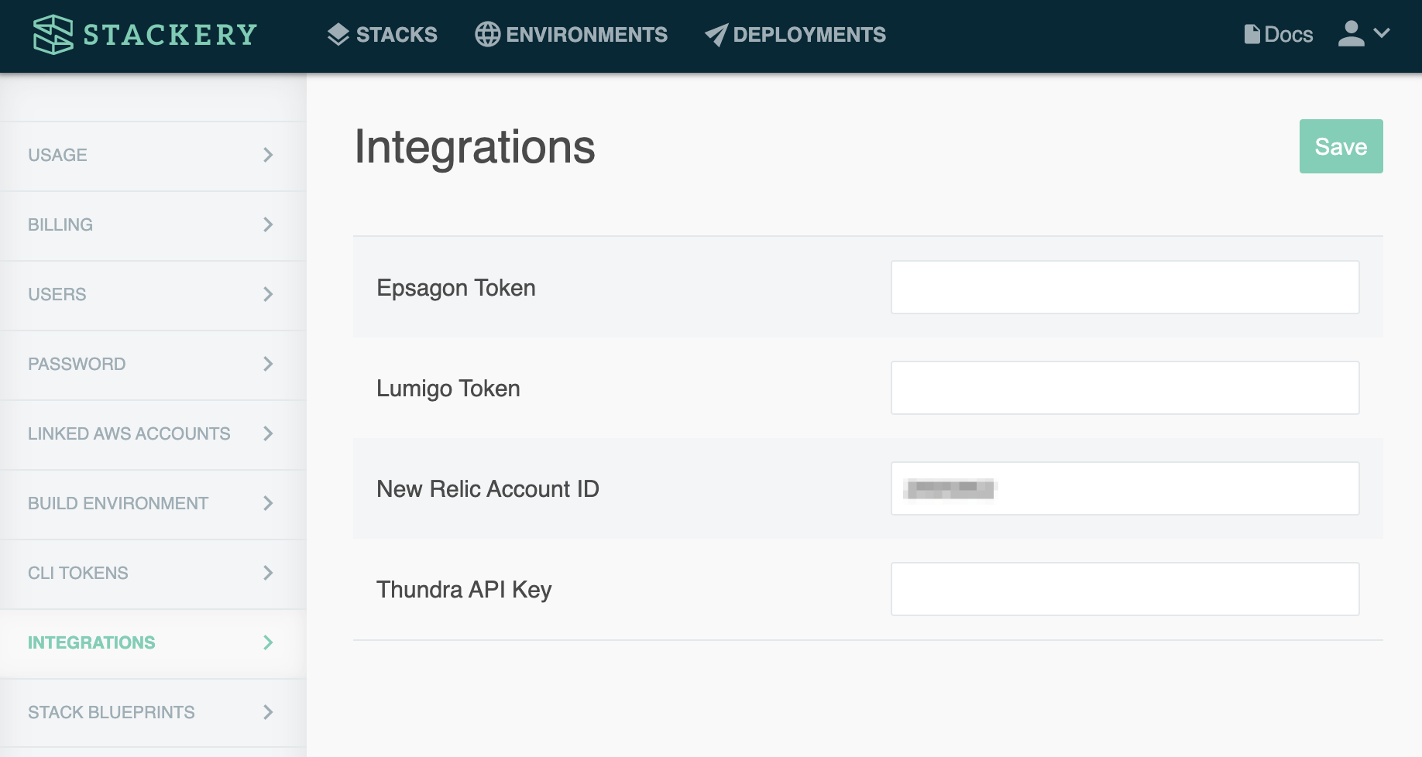Image resolution: width=1422 pixels, height=757 pixels.
Task: Click the chevron next to BUILD ENVIRONMENT
Action: coord(268,503)
